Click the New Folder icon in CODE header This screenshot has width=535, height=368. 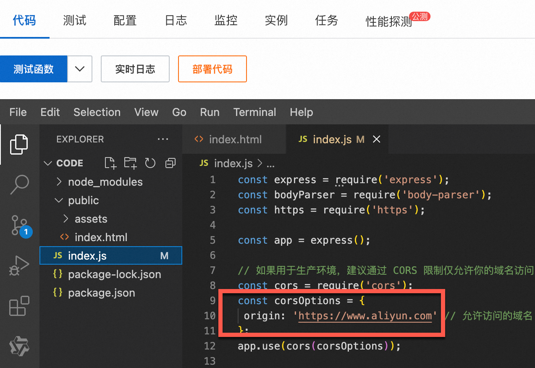coord(131,163)
